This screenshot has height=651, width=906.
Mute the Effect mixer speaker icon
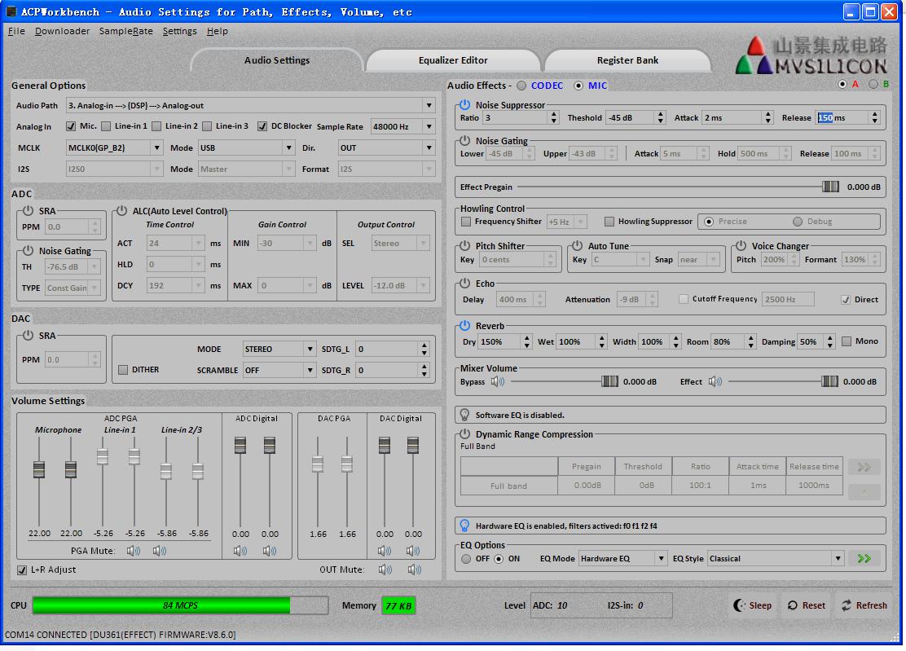(x=715, y=381)
